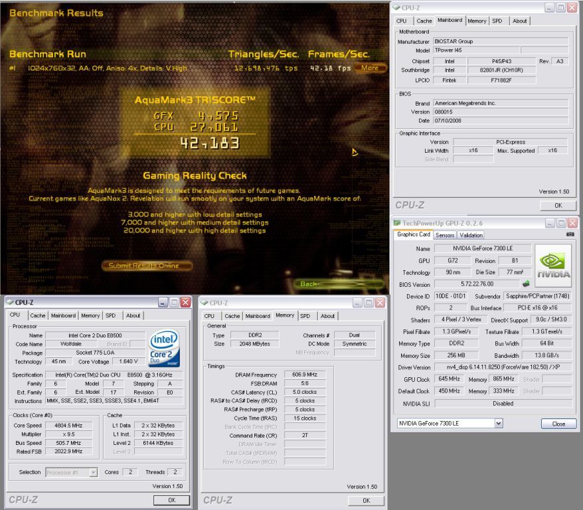Open the GPU selection dropdown in GPU-Z
Viewport: 583px width, 510px height.
(499, 423)
